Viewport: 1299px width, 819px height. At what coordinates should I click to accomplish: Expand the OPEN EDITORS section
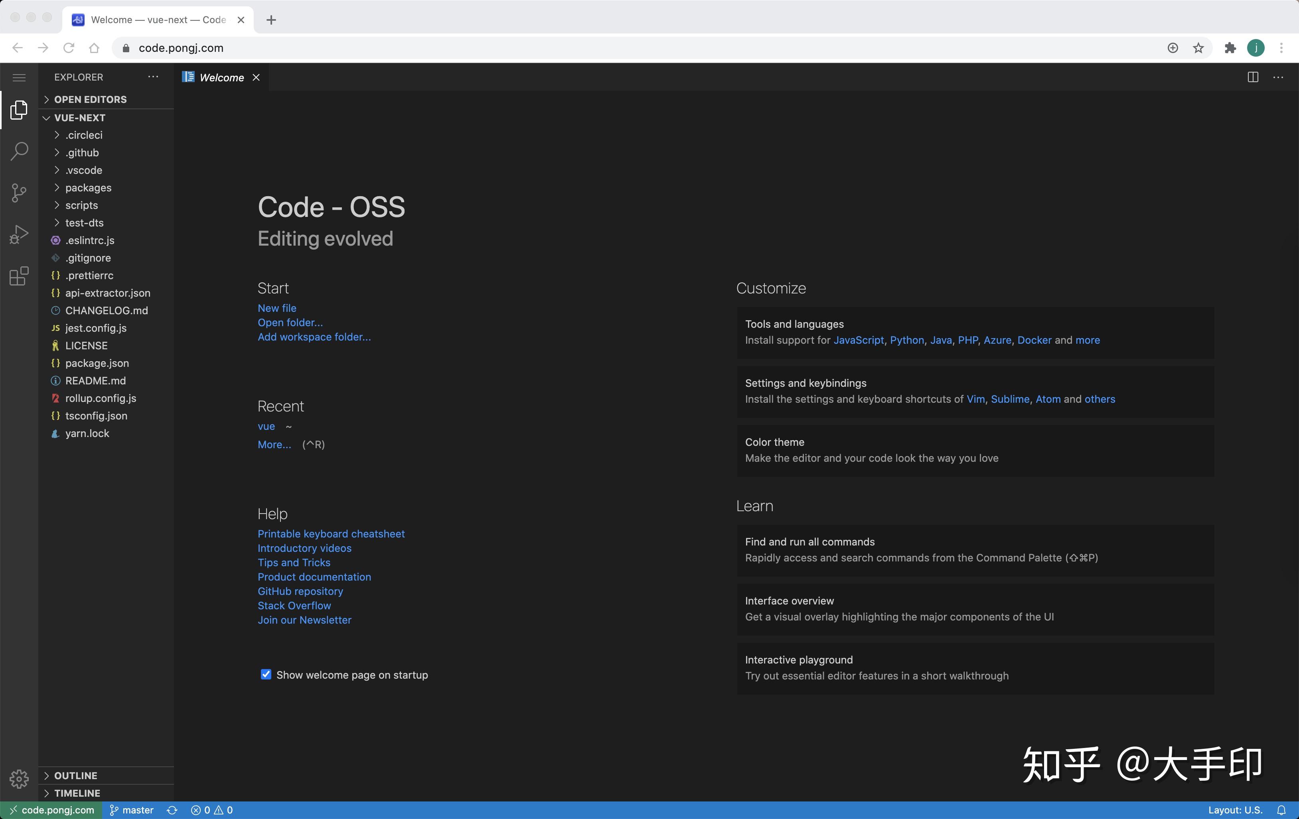(90, 99)
